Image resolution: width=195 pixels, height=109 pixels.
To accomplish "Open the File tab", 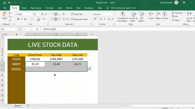I will pyautogui.click(x=5, y=8).
